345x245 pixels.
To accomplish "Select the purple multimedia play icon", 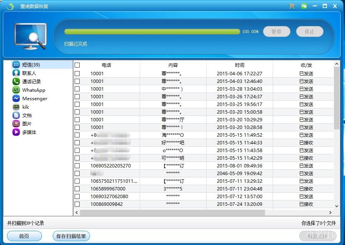I will coord(16,132).
